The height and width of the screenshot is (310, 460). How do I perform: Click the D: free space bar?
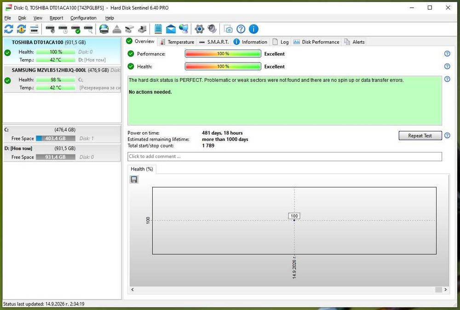[x=56, y=157]
